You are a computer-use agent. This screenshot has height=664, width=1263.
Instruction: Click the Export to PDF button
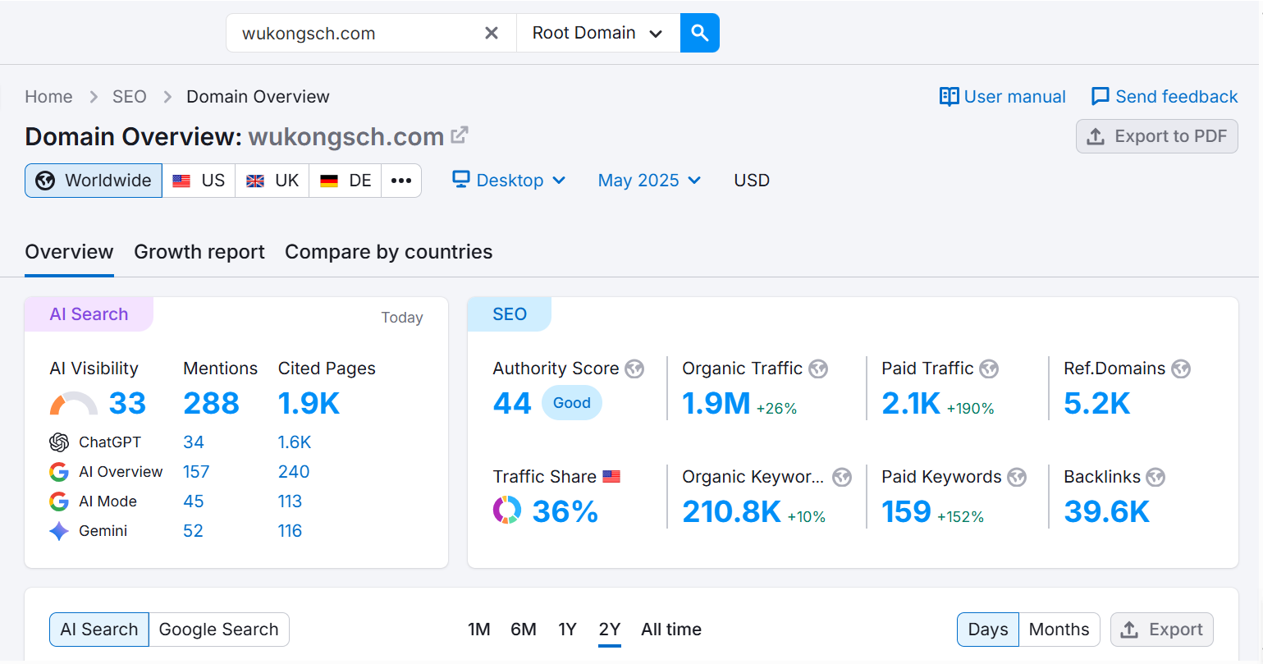pos(1156,136)
